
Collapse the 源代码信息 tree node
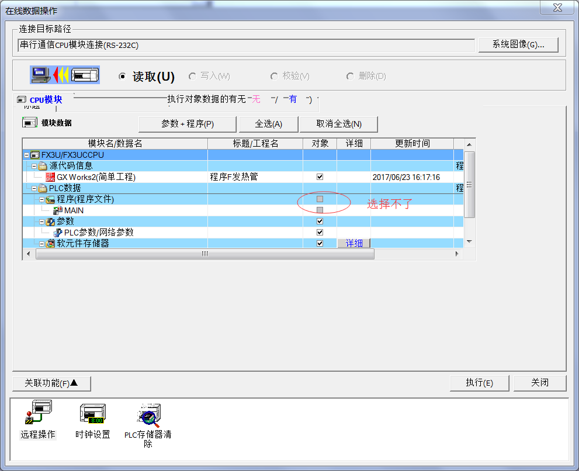point(34,166)
